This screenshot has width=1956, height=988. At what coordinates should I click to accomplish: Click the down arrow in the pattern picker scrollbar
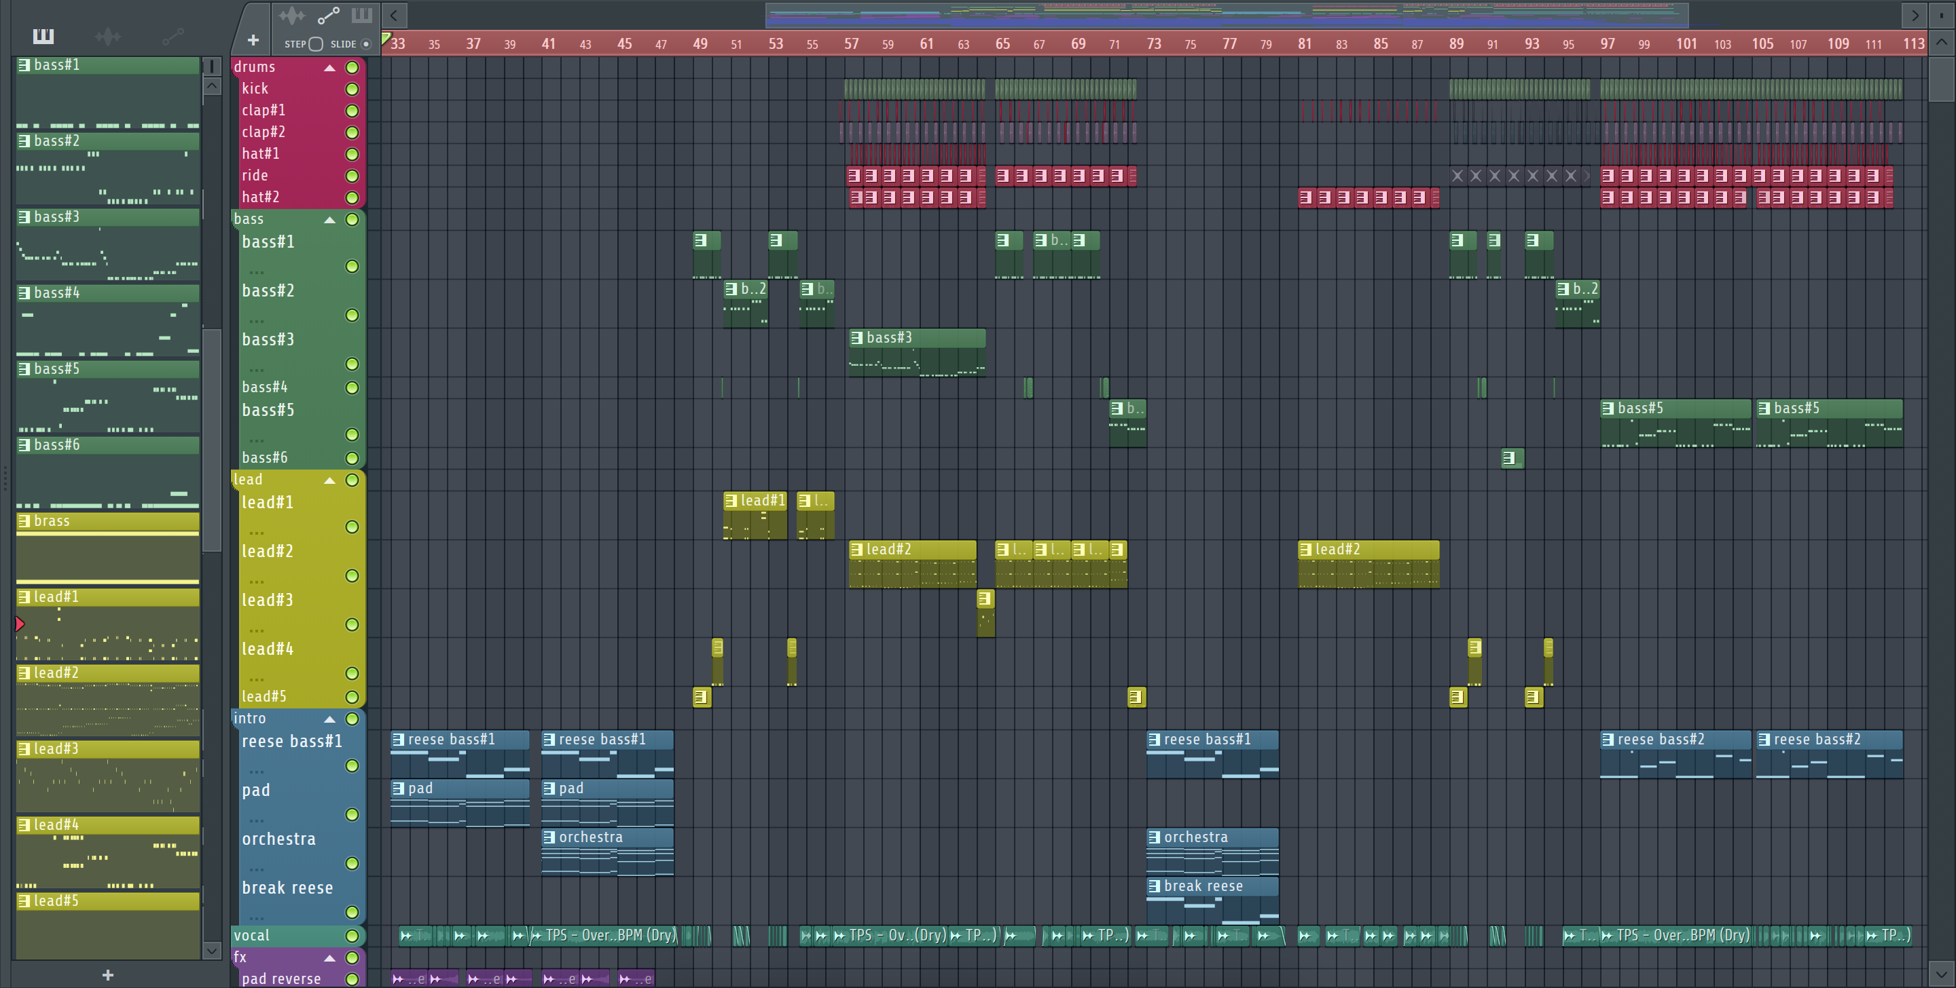coord(213,950)
